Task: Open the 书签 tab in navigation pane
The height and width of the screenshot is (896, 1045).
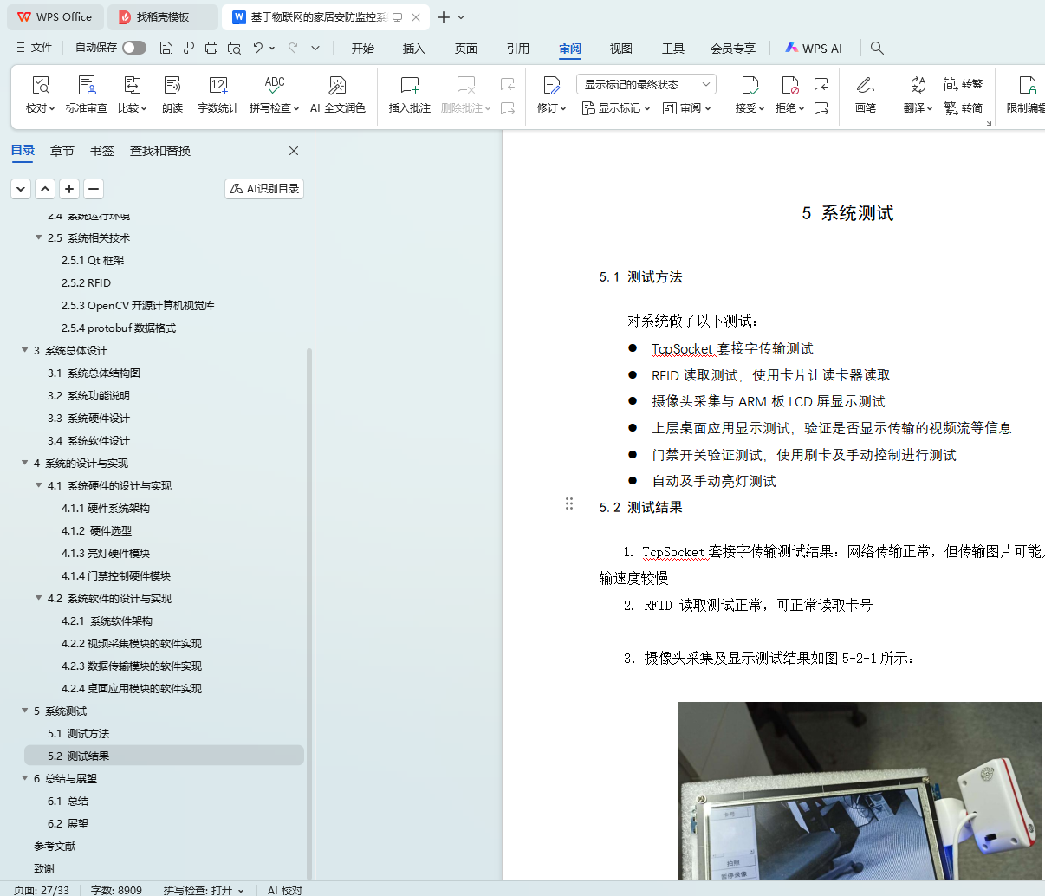Action: click(x=102, y=151)
